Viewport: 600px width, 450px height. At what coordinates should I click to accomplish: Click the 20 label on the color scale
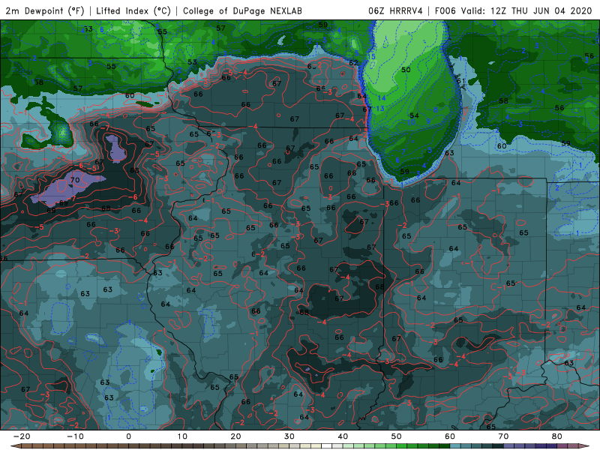pyautogui.click(x=235, y=436)
